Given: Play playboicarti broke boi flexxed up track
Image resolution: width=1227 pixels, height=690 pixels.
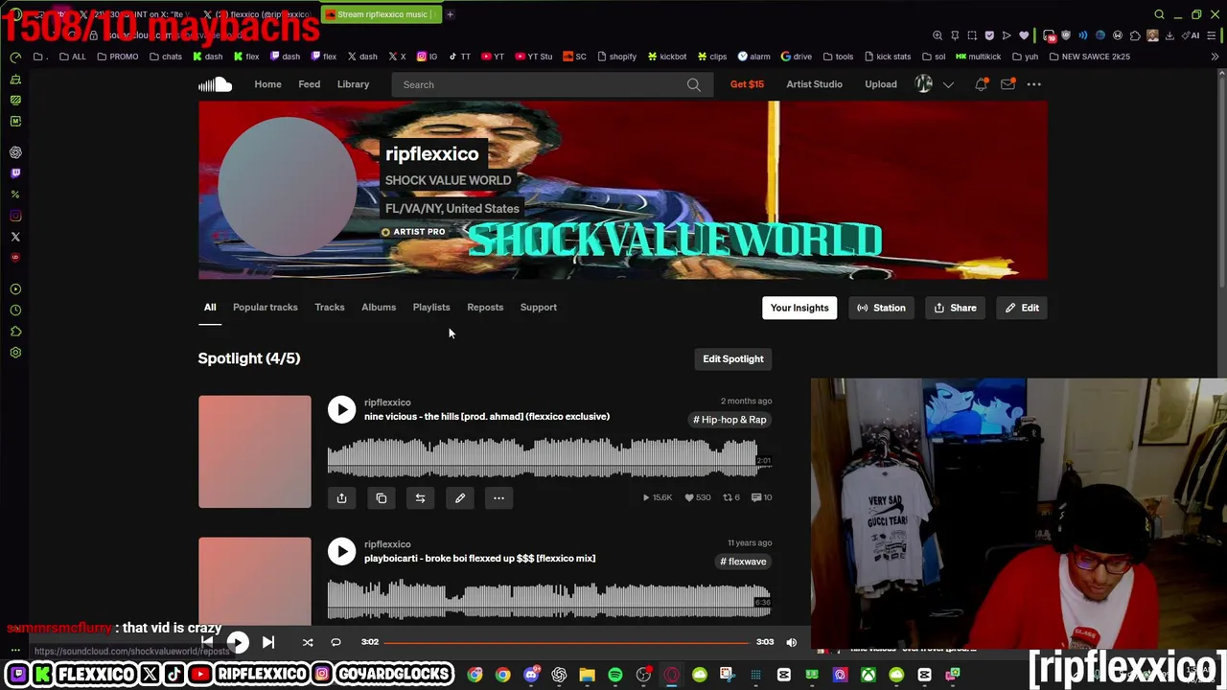Looking at the screenshot, I should click(341, 551).
